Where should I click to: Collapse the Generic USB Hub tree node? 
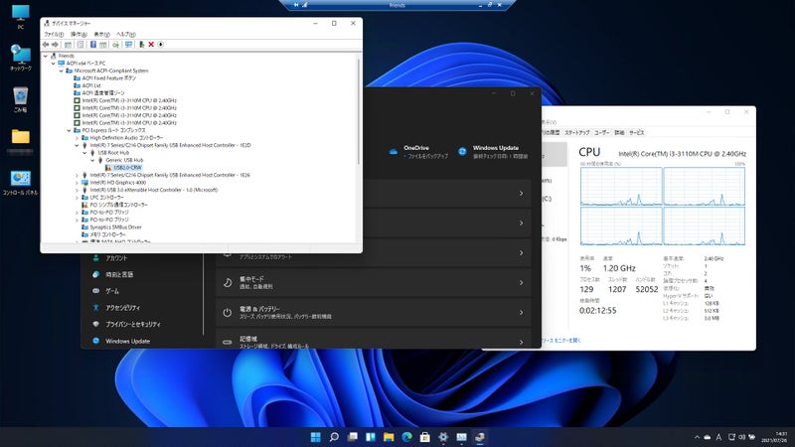pos(92,159)
